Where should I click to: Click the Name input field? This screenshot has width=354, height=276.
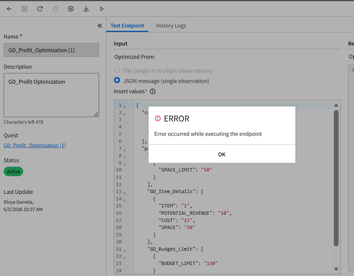point(51,50)
